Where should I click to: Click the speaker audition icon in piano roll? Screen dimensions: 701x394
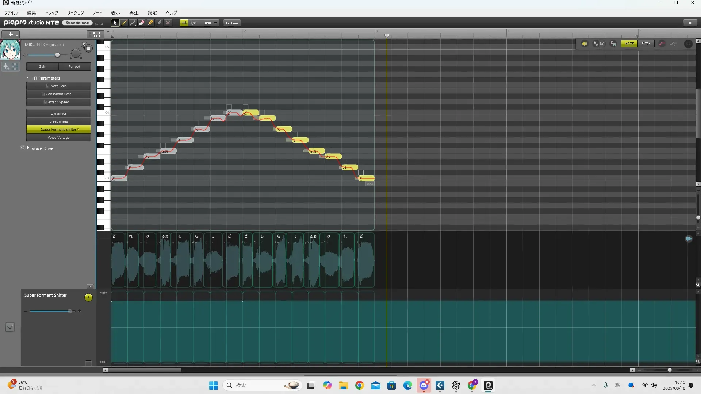click(x=584, y=44)
